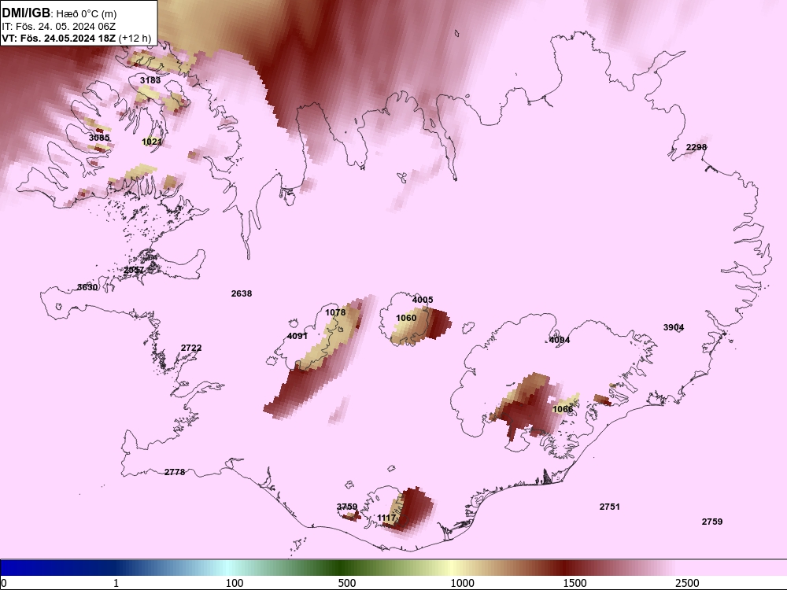Select the map value 3759
Screen dimensions: 787x590
[347, 507]
